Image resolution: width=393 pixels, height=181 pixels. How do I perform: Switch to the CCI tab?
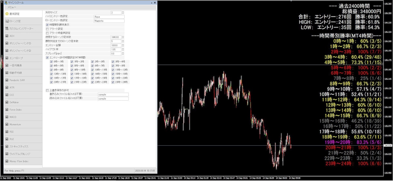point(23,95)
